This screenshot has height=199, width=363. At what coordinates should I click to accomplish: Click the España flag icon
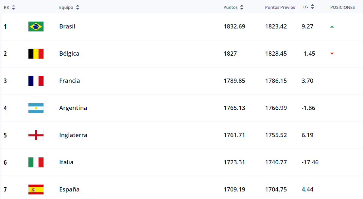point(35,189)
